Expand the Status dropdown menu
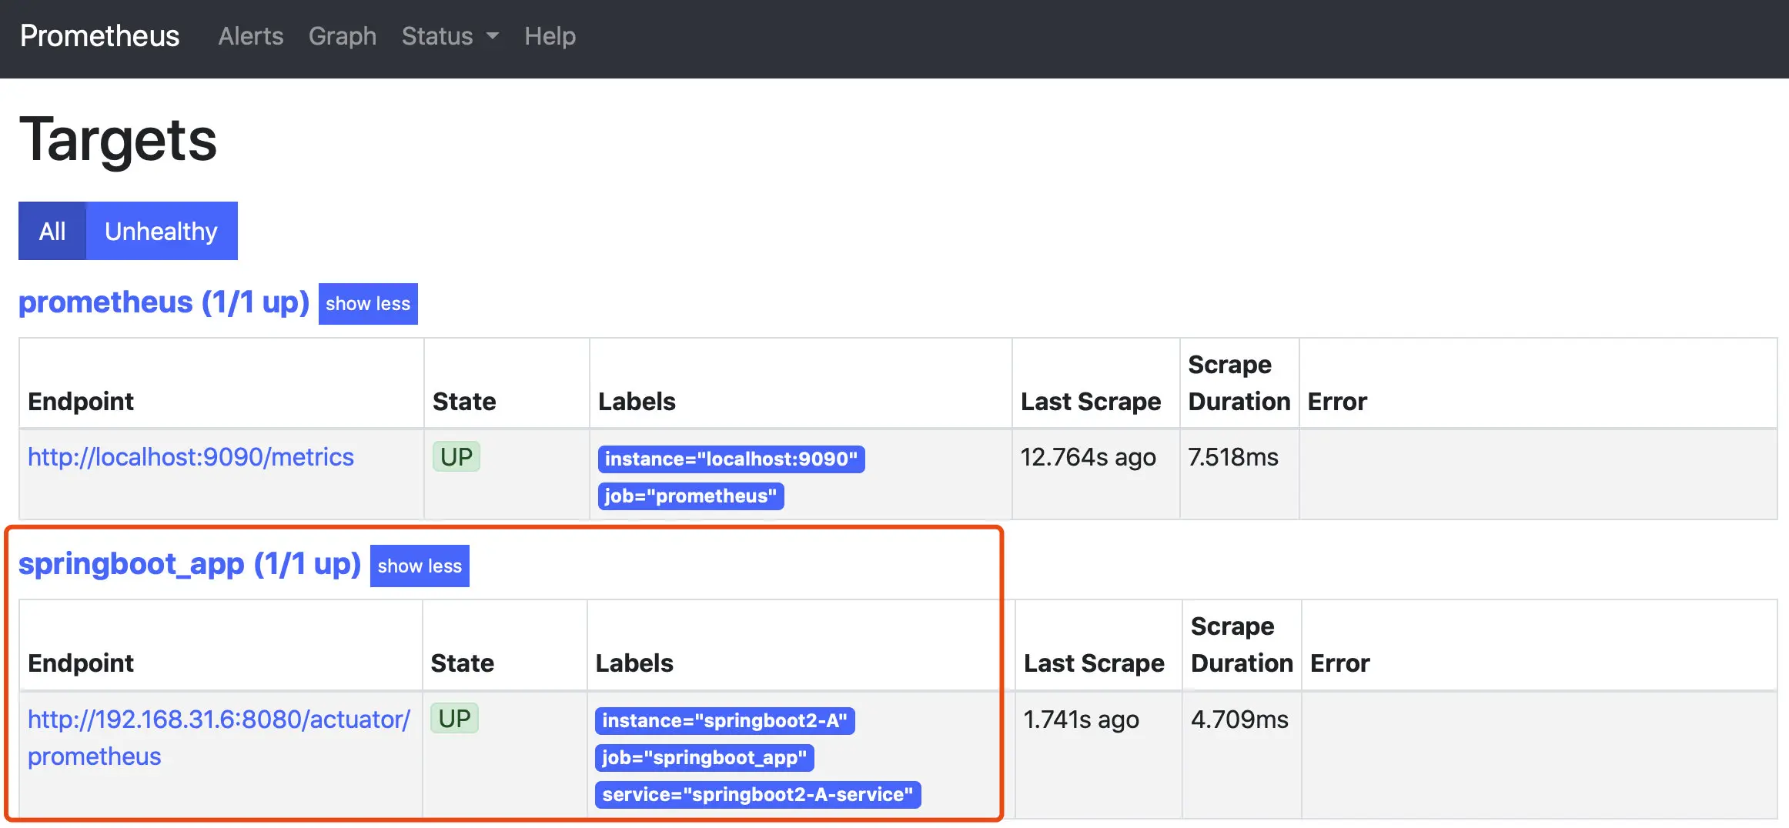 point(450,36)
